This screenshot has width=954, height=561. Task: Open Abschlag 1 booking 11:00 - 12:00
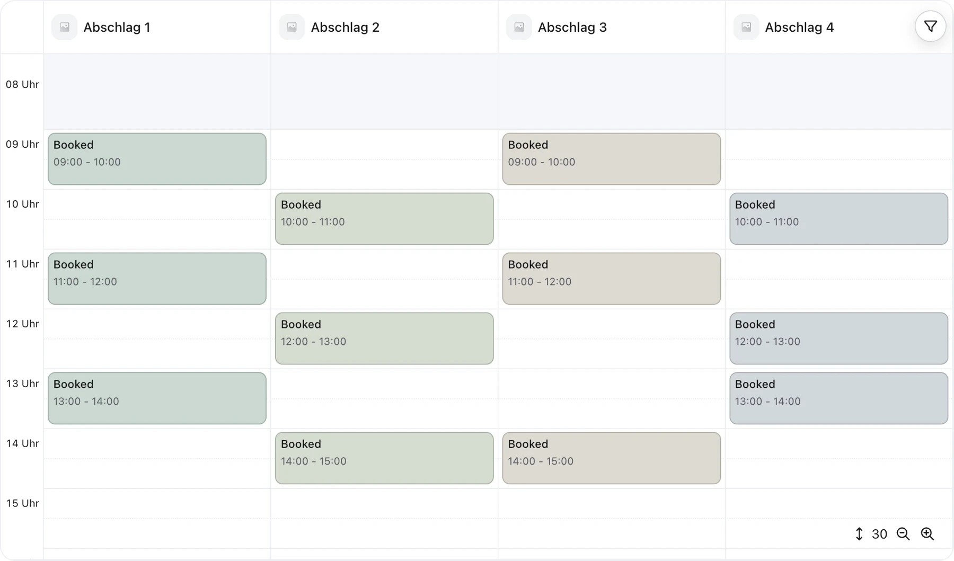point(157,279)
